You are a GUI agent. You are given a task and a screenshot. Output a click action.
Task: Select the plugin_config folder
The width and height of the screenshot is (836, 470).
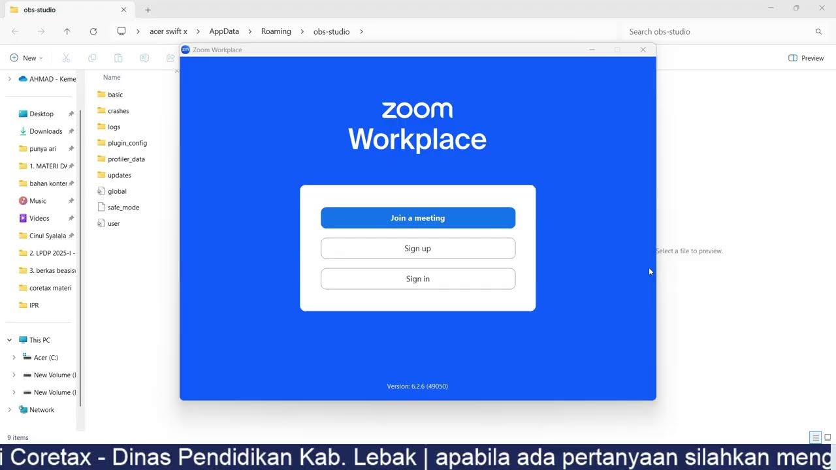pos(127,143)
